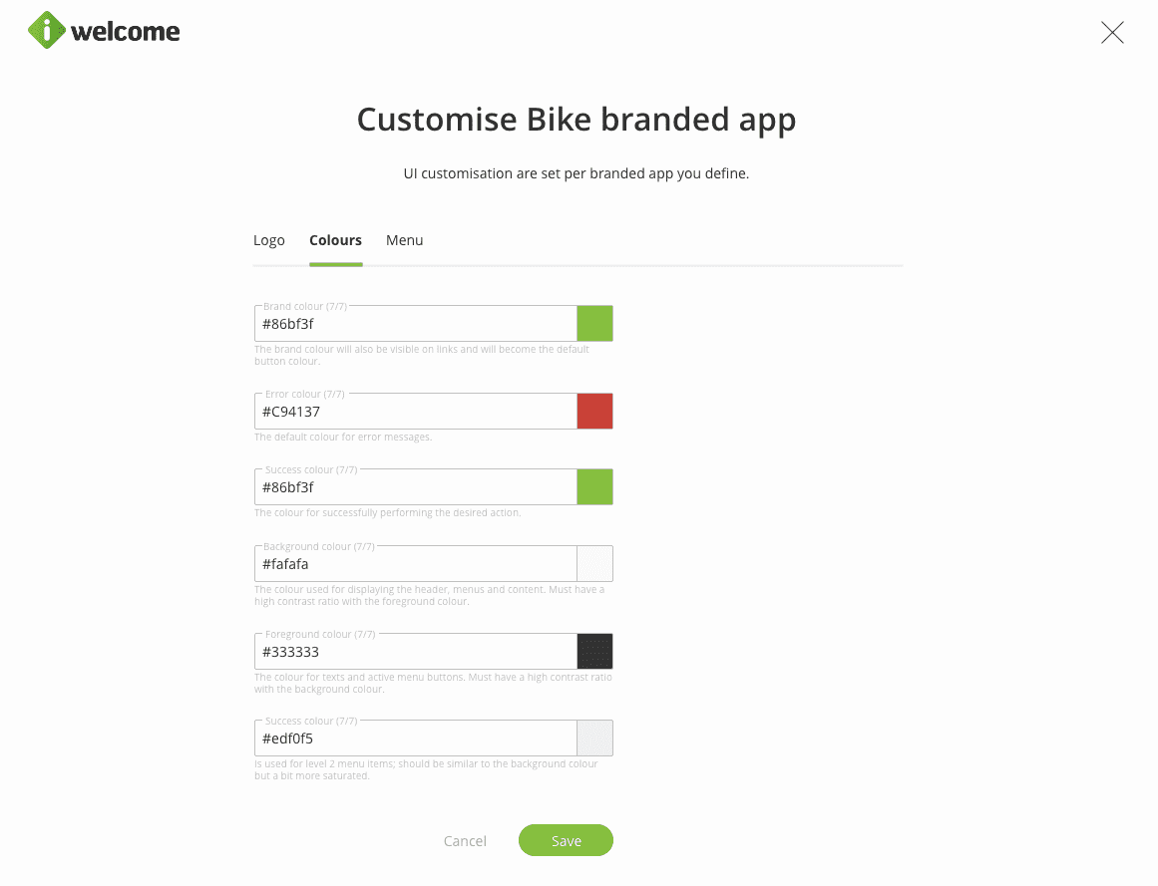Screen dimensions: 1158x886
Task: Click the Background colour #fafafa input
Action: [416, 564]
